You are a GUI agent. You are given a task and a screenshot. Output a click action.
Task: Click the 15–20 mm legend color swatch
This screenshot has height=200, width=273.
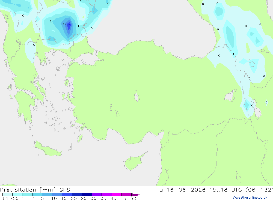click(67, 195)
